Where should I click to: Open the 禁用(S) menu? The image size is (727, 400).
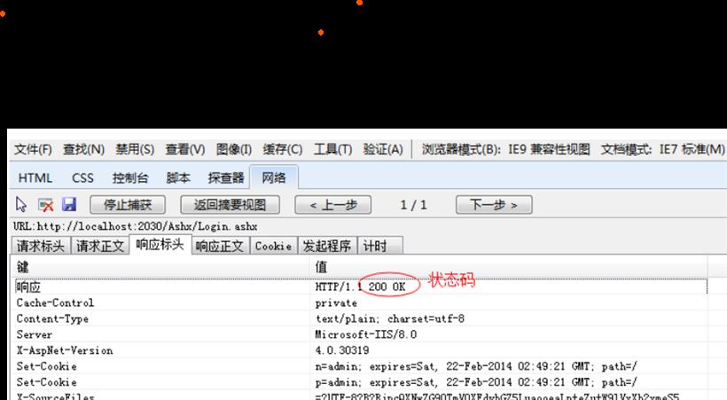click(135, 149)
